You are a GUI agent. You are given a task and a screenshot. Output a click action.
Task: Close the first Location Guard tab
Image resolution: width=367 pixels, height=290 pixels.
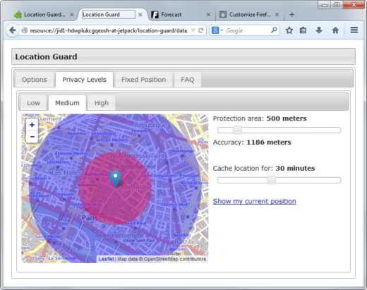point(72,15)
